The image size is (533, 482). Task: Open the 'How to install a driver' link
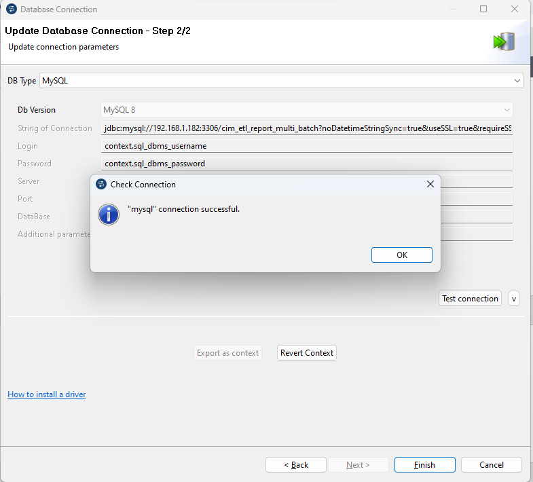click(x=46, y=394)
